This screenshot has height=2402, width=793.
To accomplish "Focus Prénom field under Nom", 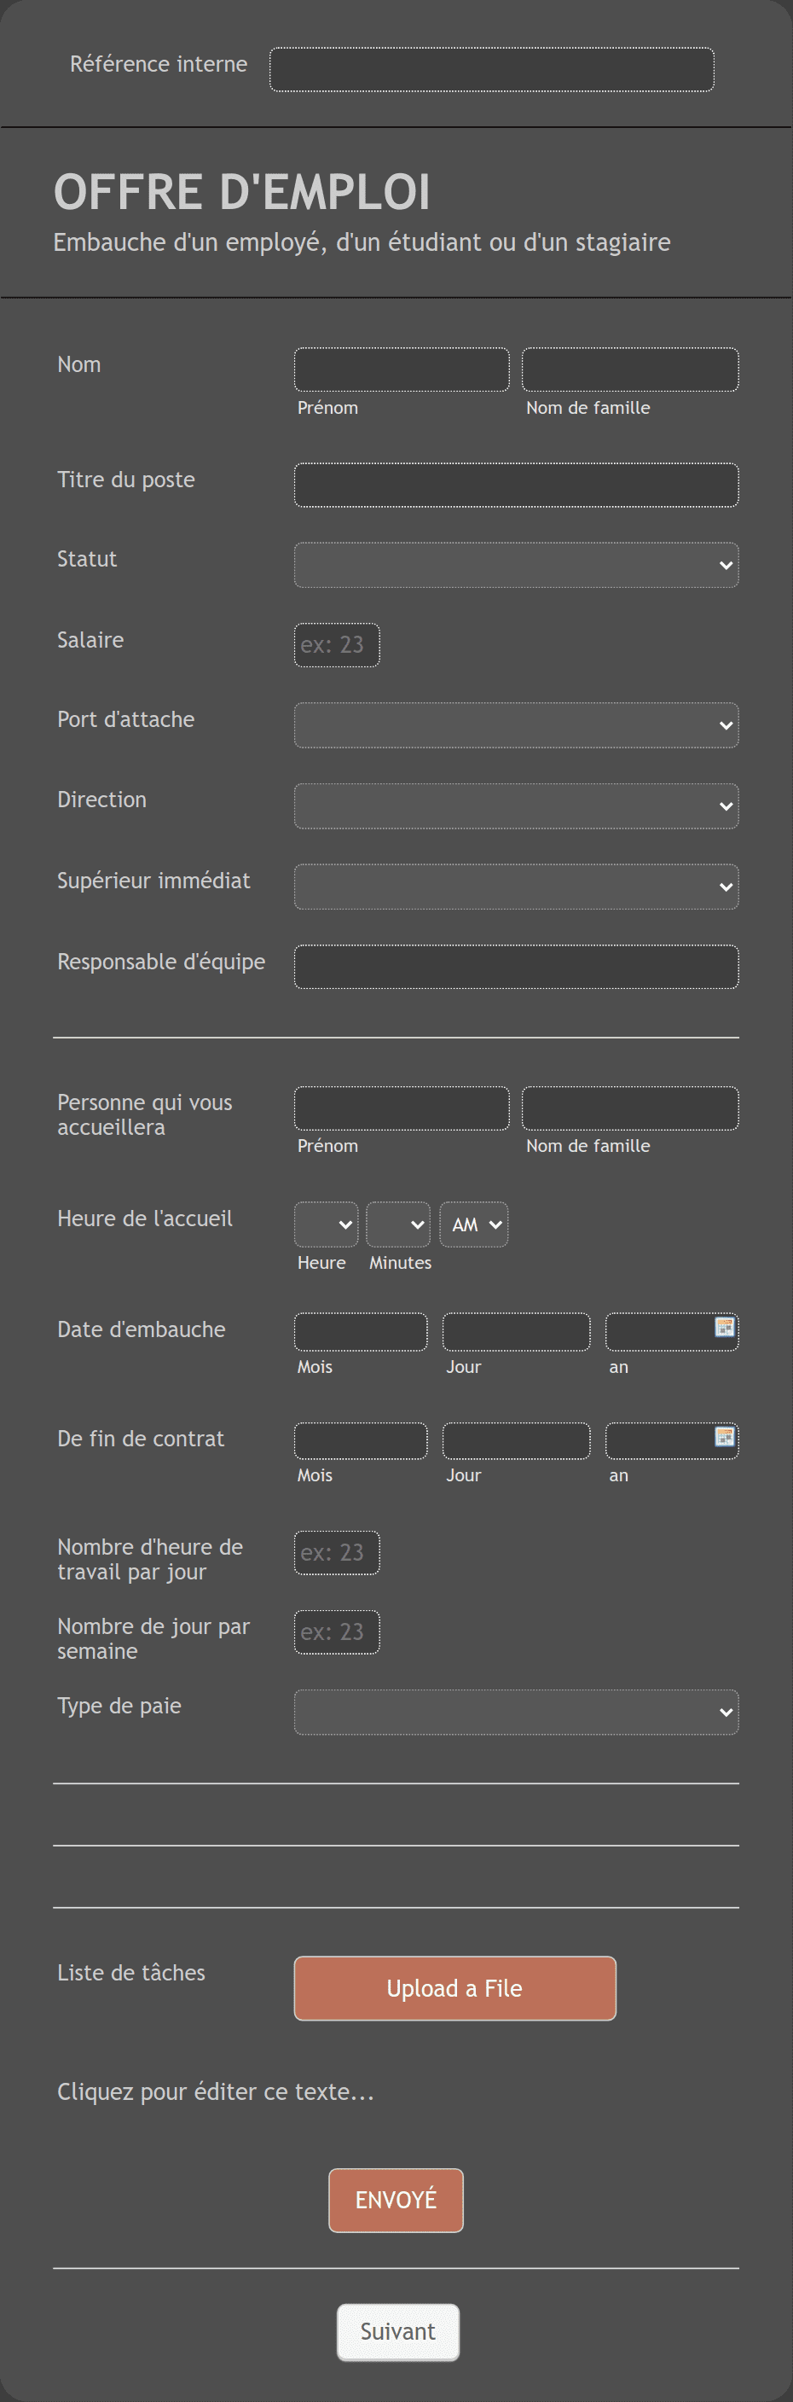I will click(x=402, y=369).
